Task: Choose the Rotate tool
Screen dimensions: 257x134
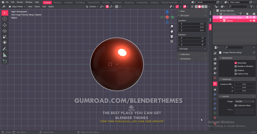Action: [x=5, y=31]
